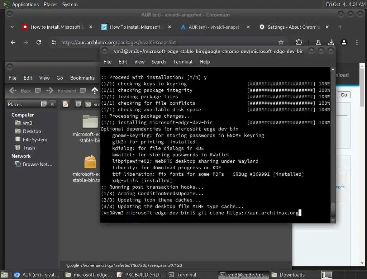Open Chrome Labs flask icon
The width and height of the screenshot is (367, 279).
[318, 42]
